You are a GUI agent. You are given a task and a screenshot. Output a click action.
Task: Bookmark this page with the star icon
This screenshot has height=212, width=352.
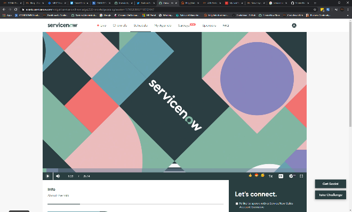[x=315, y=10]
